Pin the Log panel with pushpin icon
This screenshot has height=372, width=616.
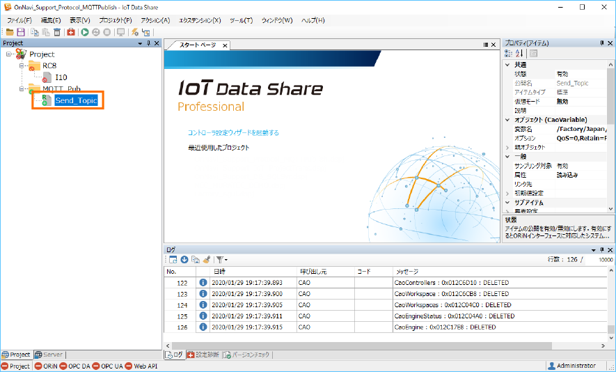tap(602, 250)
